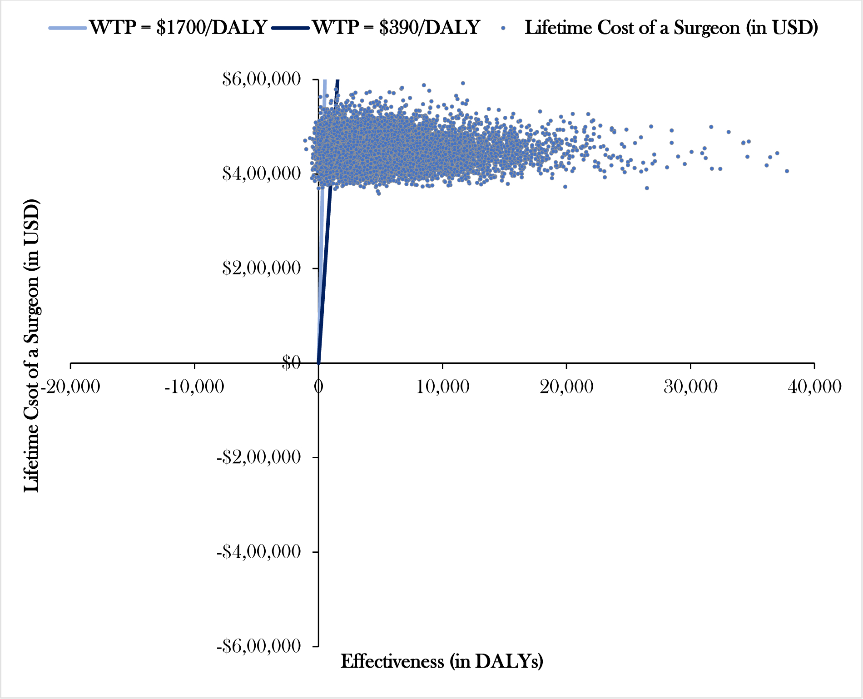Select x-axis title 'Effectiveness (in DALYs)'
The height and width of the screenshot is (699, 863).
pos(442,661)
